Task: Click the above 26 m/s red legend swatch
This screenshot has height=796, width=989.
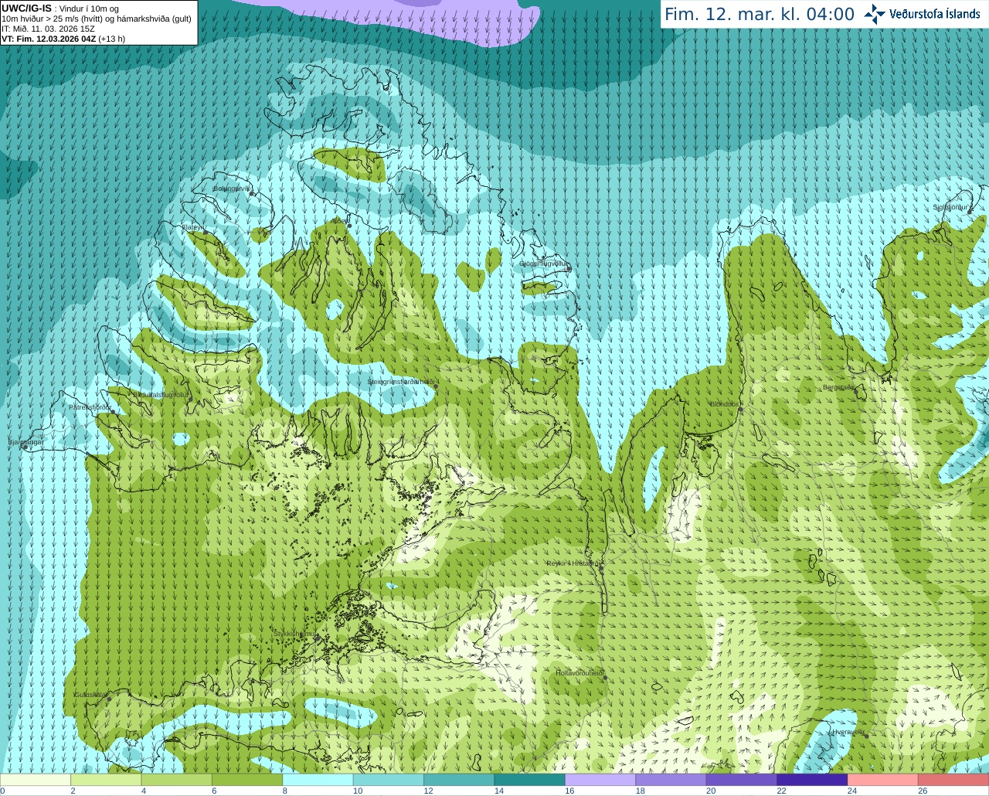Action: [953, 780]
